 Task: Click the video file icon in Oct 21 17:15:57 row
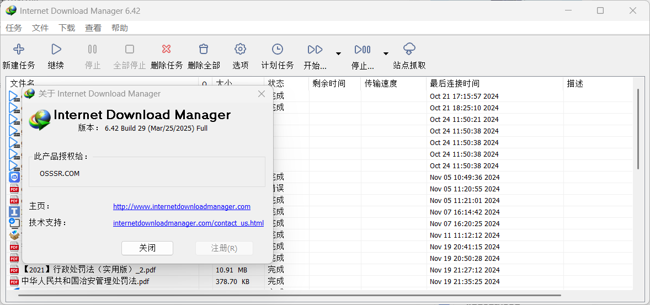point(14,96)
